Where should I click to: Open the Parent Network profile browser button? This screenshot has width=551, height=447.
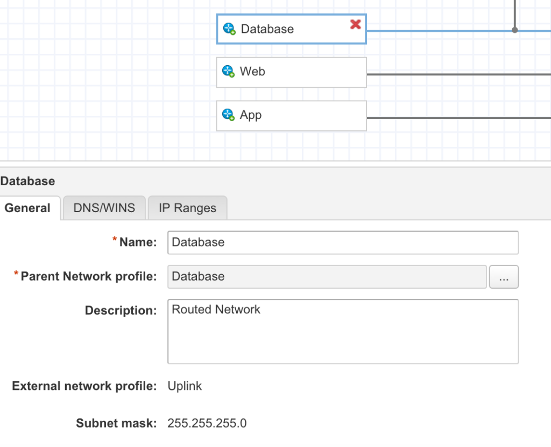click(504, 276)
